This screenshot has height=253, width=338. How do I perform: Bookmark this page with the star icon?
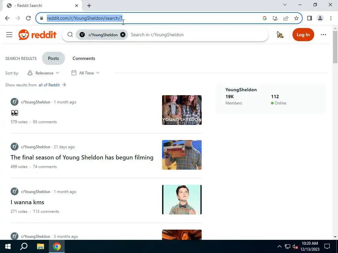[x=296, y=18]
